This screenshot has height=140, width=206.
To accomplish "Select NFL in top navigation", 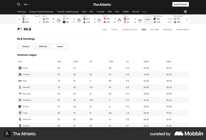I will coord(91,12).
